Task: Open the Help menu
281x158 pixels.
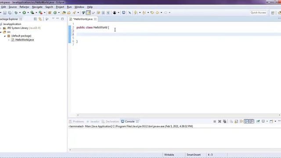Action: pyautogui.click(x=90, y=7)
